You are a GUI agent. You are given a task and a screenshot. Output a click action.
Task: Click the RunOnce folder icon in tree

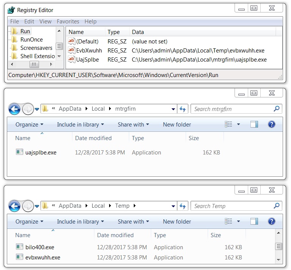coord(14,39)
